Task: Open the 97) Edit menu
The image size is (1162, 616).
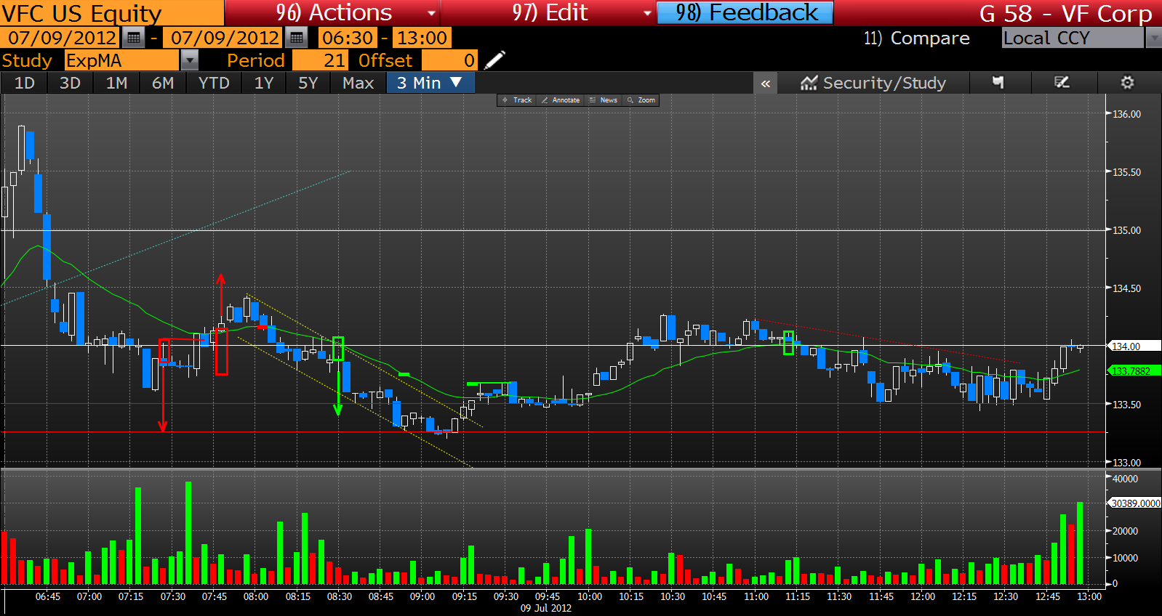Action: pyautogui.click(x=548, y=12)
